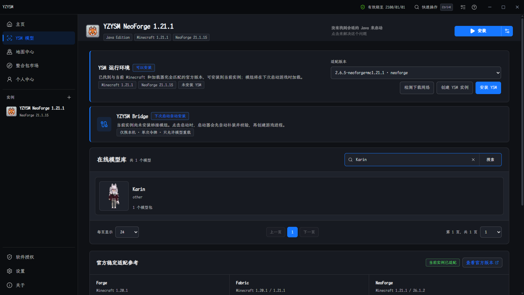Click the 安装 YSM button
Image resolution: width=524 pixels, height=295 pixels.
pyautogui.click(x=488, y=88)
